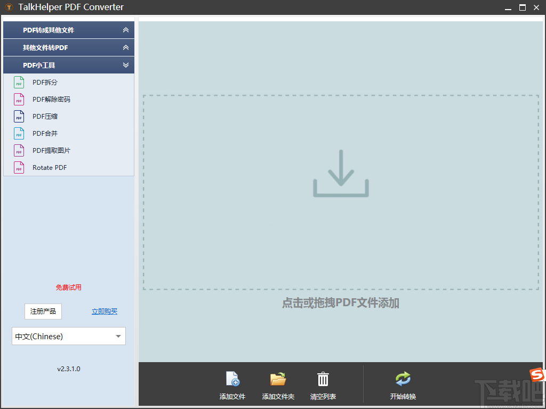Open the 立即购买 purchase link
The image size is (546, 409).
104,311
